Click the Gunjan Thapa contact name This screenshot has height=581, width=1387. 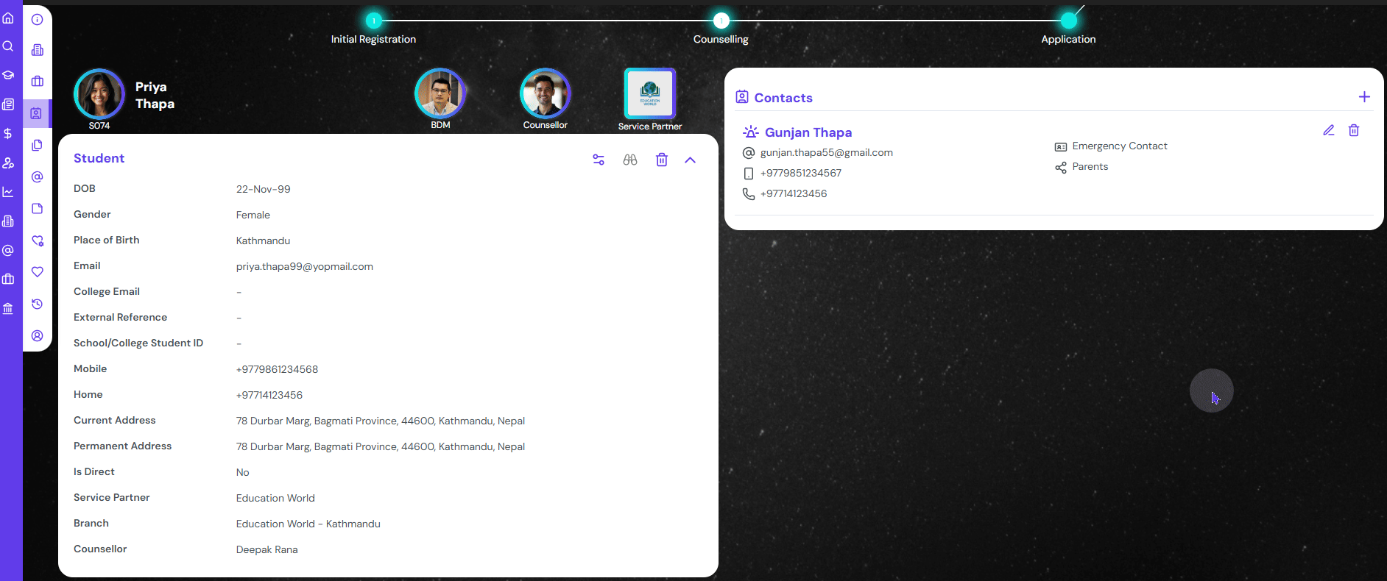[808, 132]
